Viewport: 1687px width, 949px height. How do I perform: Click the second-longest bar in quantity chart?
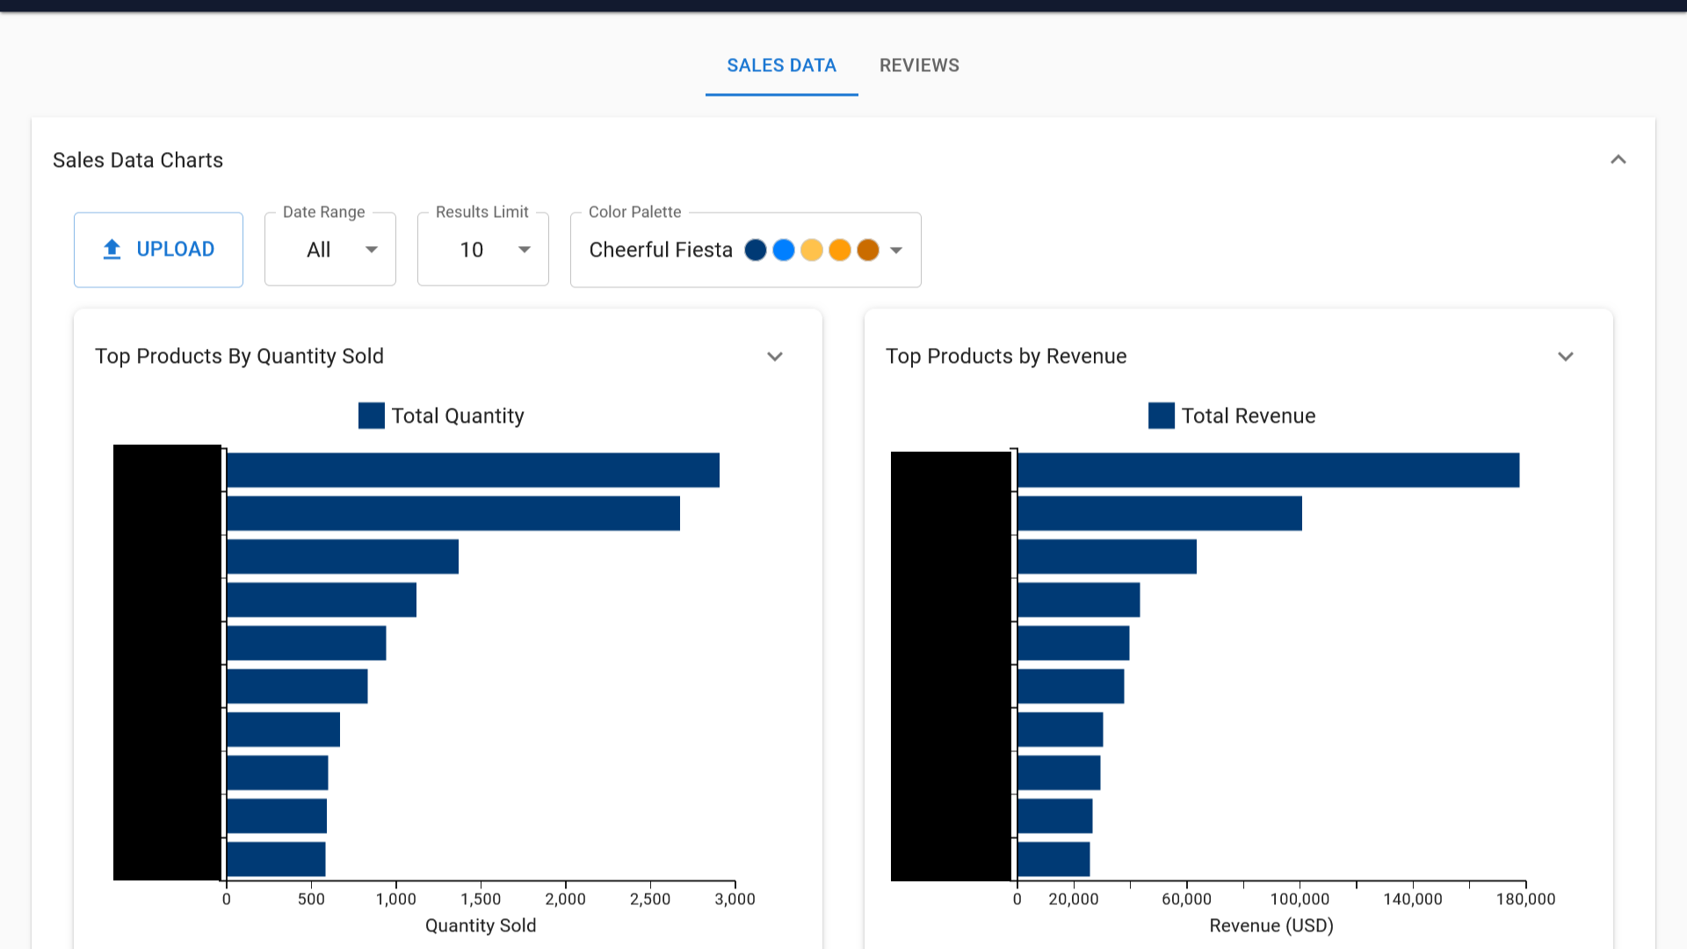453,513
